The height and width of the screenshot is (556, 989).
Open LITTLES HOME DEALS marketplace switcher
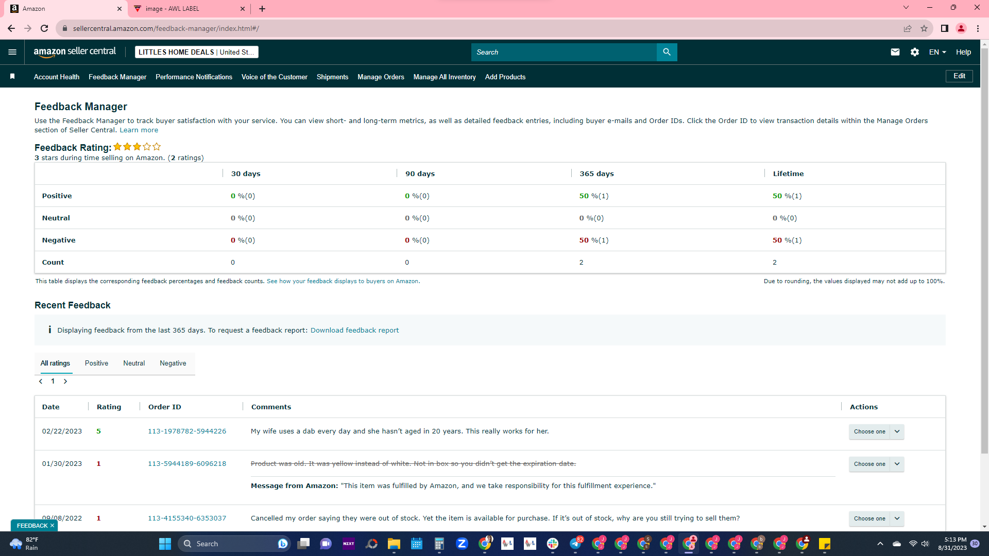click(196, 52)
